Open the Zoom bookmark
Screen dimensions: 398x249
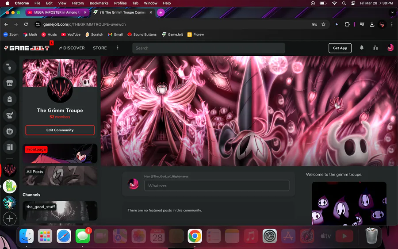tap(11, 34)
